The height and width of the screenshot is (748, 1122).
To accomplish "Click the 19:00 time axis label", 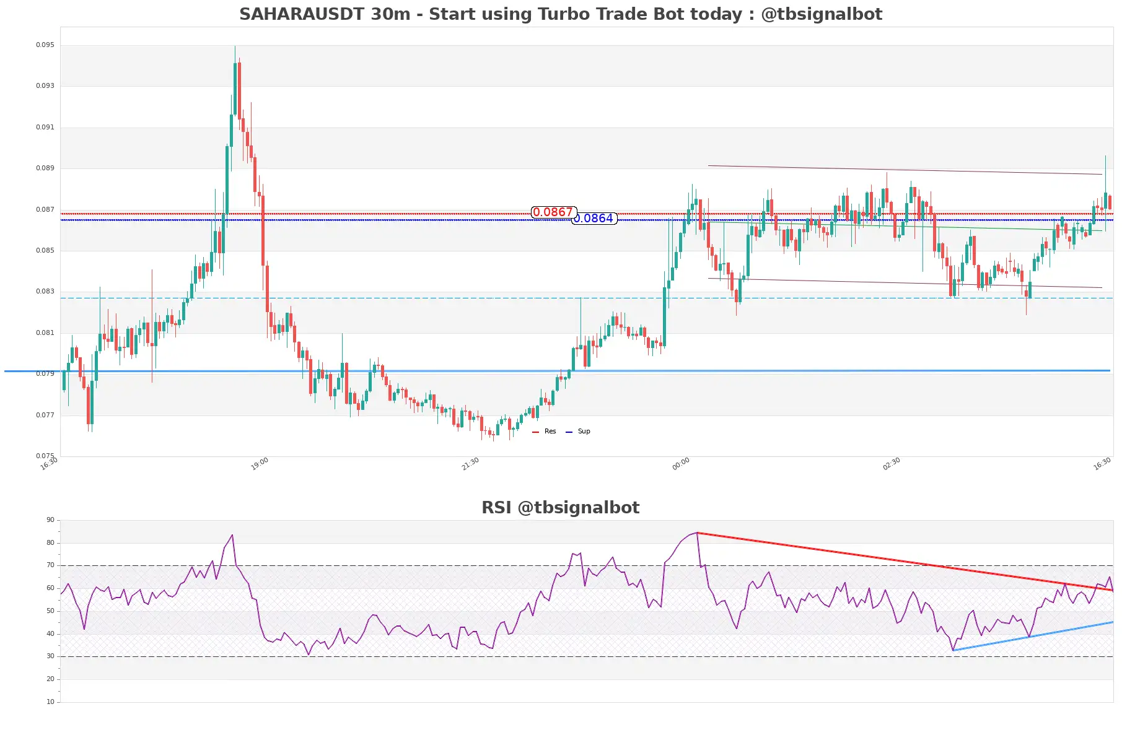I will (260, 464).
